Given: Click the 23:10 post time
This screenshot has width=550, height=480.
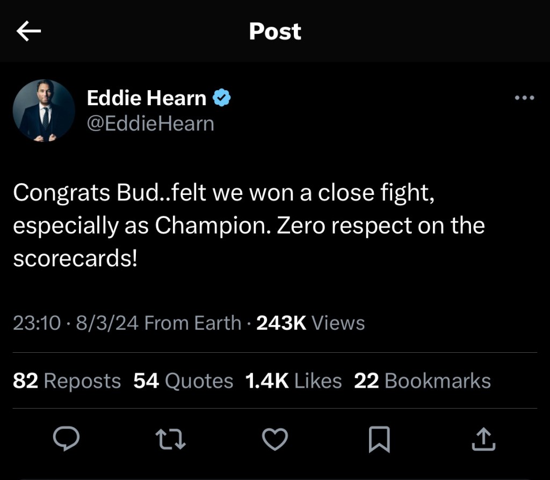Looking at the screenshot, I should click(x=37, y=323).
